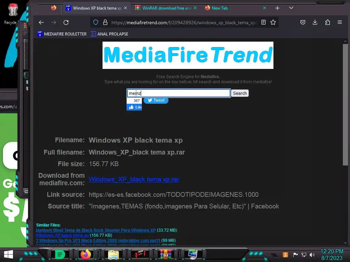Click the page URL in the address bar
The width and height of the screenshot is (350, 262).
184,23
